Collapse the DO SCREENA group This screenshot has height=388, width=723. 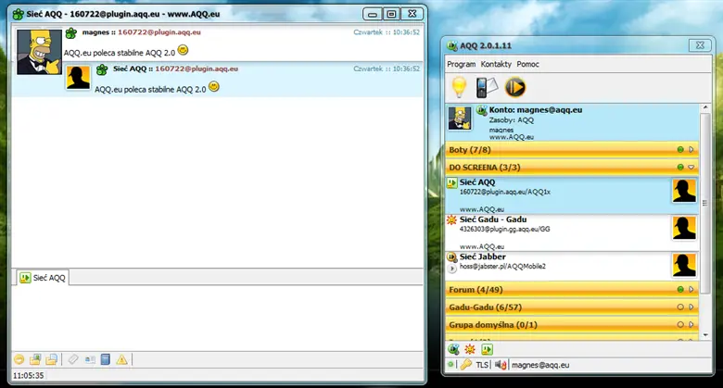[x=691, y=167]
